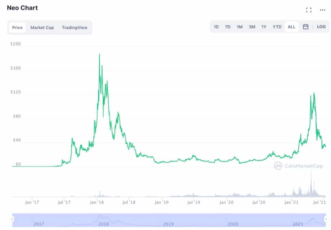The height and width of the screenshot is (230, 331).
Task: Select the 1Y time range
Action: tap(264, 27)
